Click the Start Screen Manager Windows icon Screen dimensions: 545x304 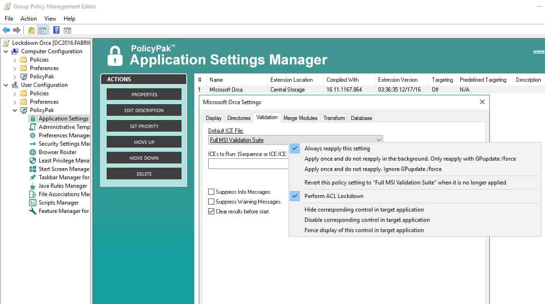(x=33, y=169)
